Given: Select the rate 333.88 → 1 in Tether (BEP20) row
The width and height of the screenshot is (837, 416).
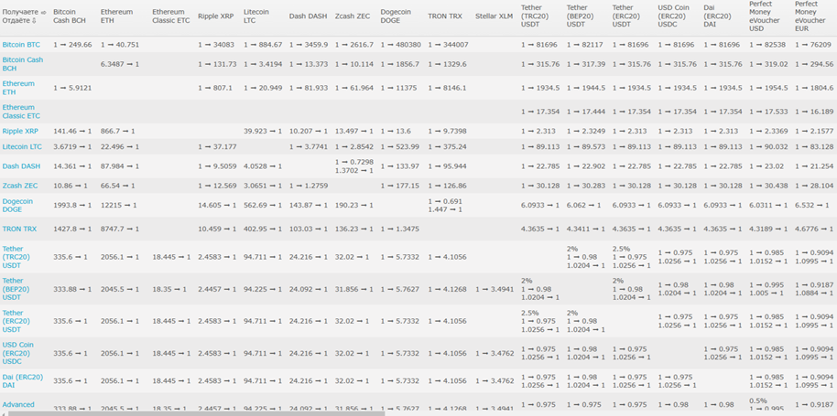Looking at the screenshot, I should point(72,289).
